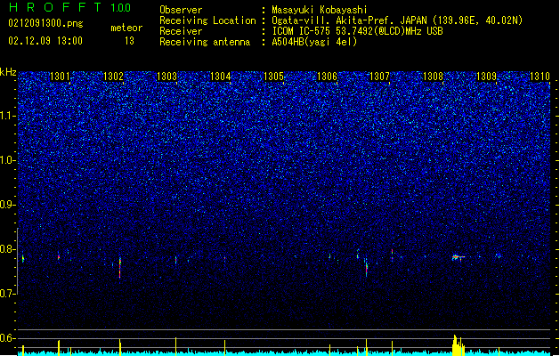Click the Receiving antenna label
Viewport: 560px width, 356px height.
pos(205,42)
